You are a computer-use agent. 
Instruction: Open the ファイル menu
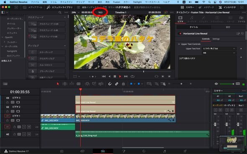[x=35, y=2]
